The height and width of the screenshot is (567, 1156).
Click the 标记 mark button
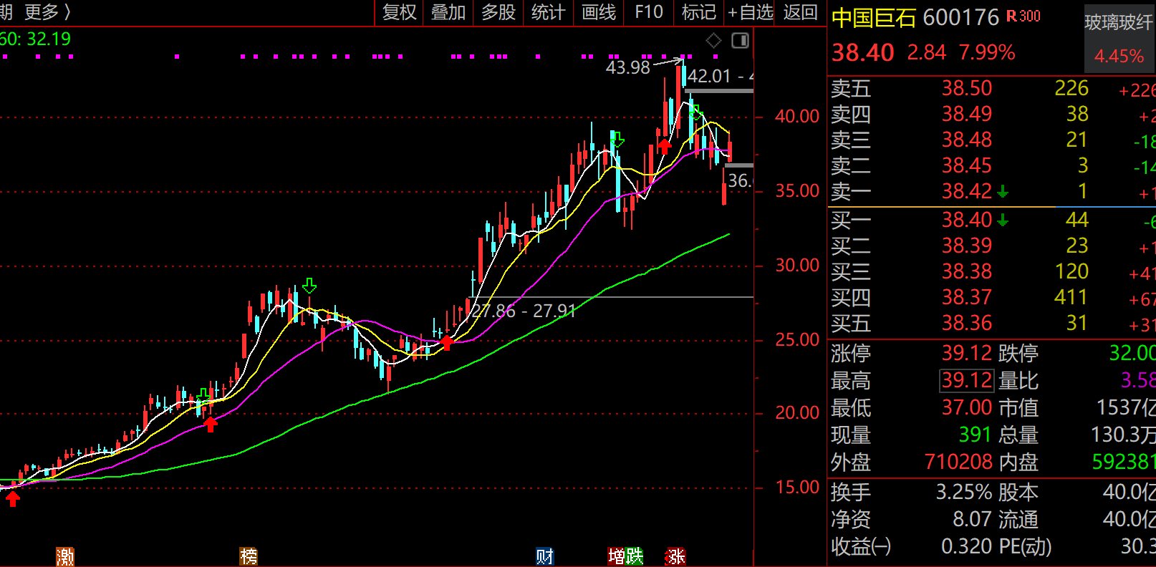(699, 12)
